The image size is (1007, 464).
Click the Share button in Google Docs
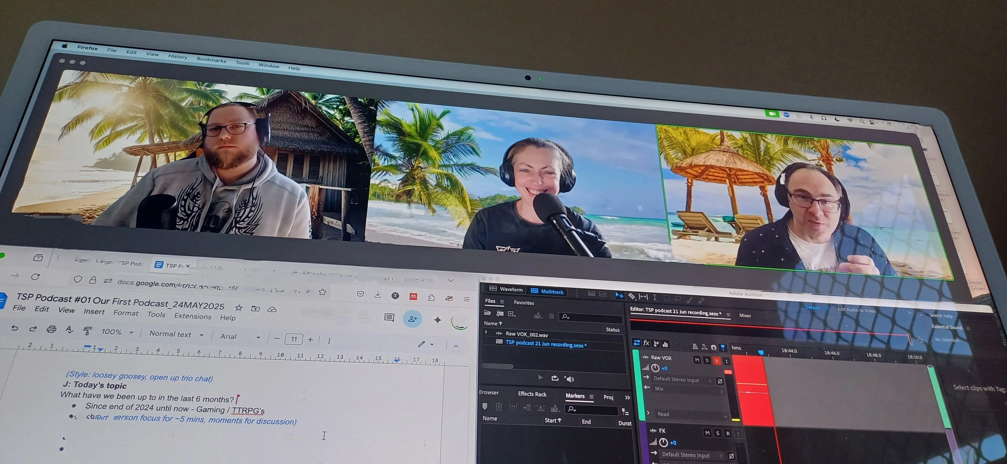click(412, 319)
